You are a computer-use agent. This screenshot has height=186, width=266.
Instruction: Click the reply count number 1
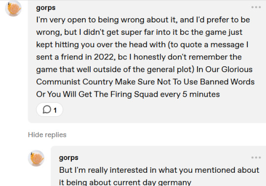point(55,110)
